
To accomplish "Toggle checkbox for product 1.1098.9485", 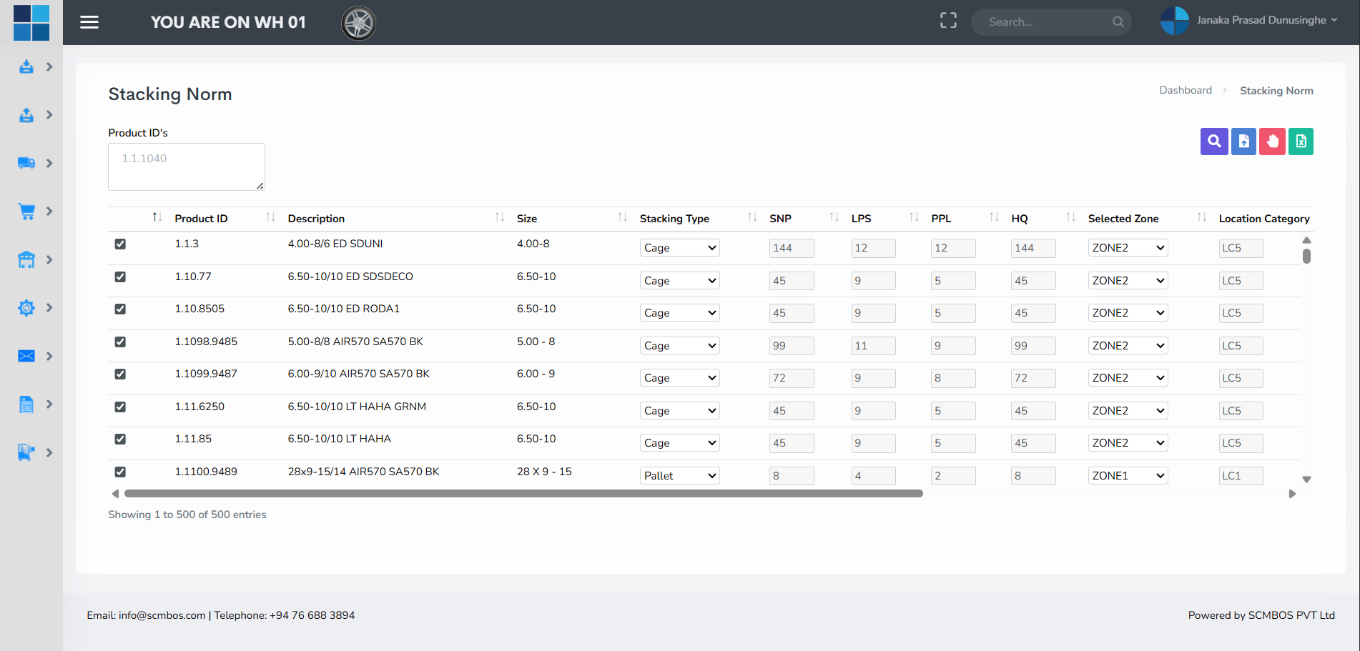I will click(x=120, y=342).
